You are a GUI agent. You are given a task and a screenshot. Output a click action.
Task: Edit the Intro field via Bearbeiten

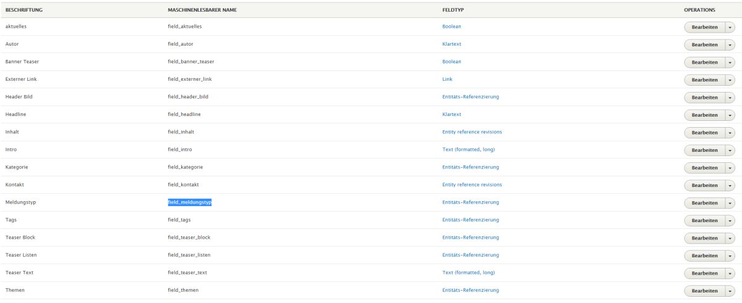pyautogui.click(x=704, y=150)
